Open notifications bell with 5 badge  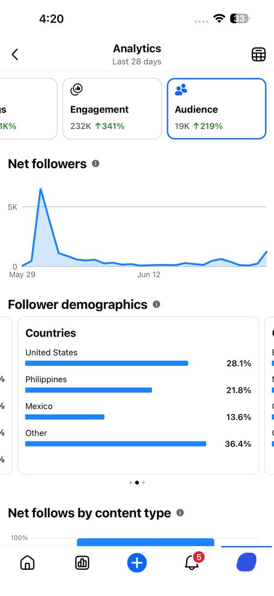[x=192, y=562]
